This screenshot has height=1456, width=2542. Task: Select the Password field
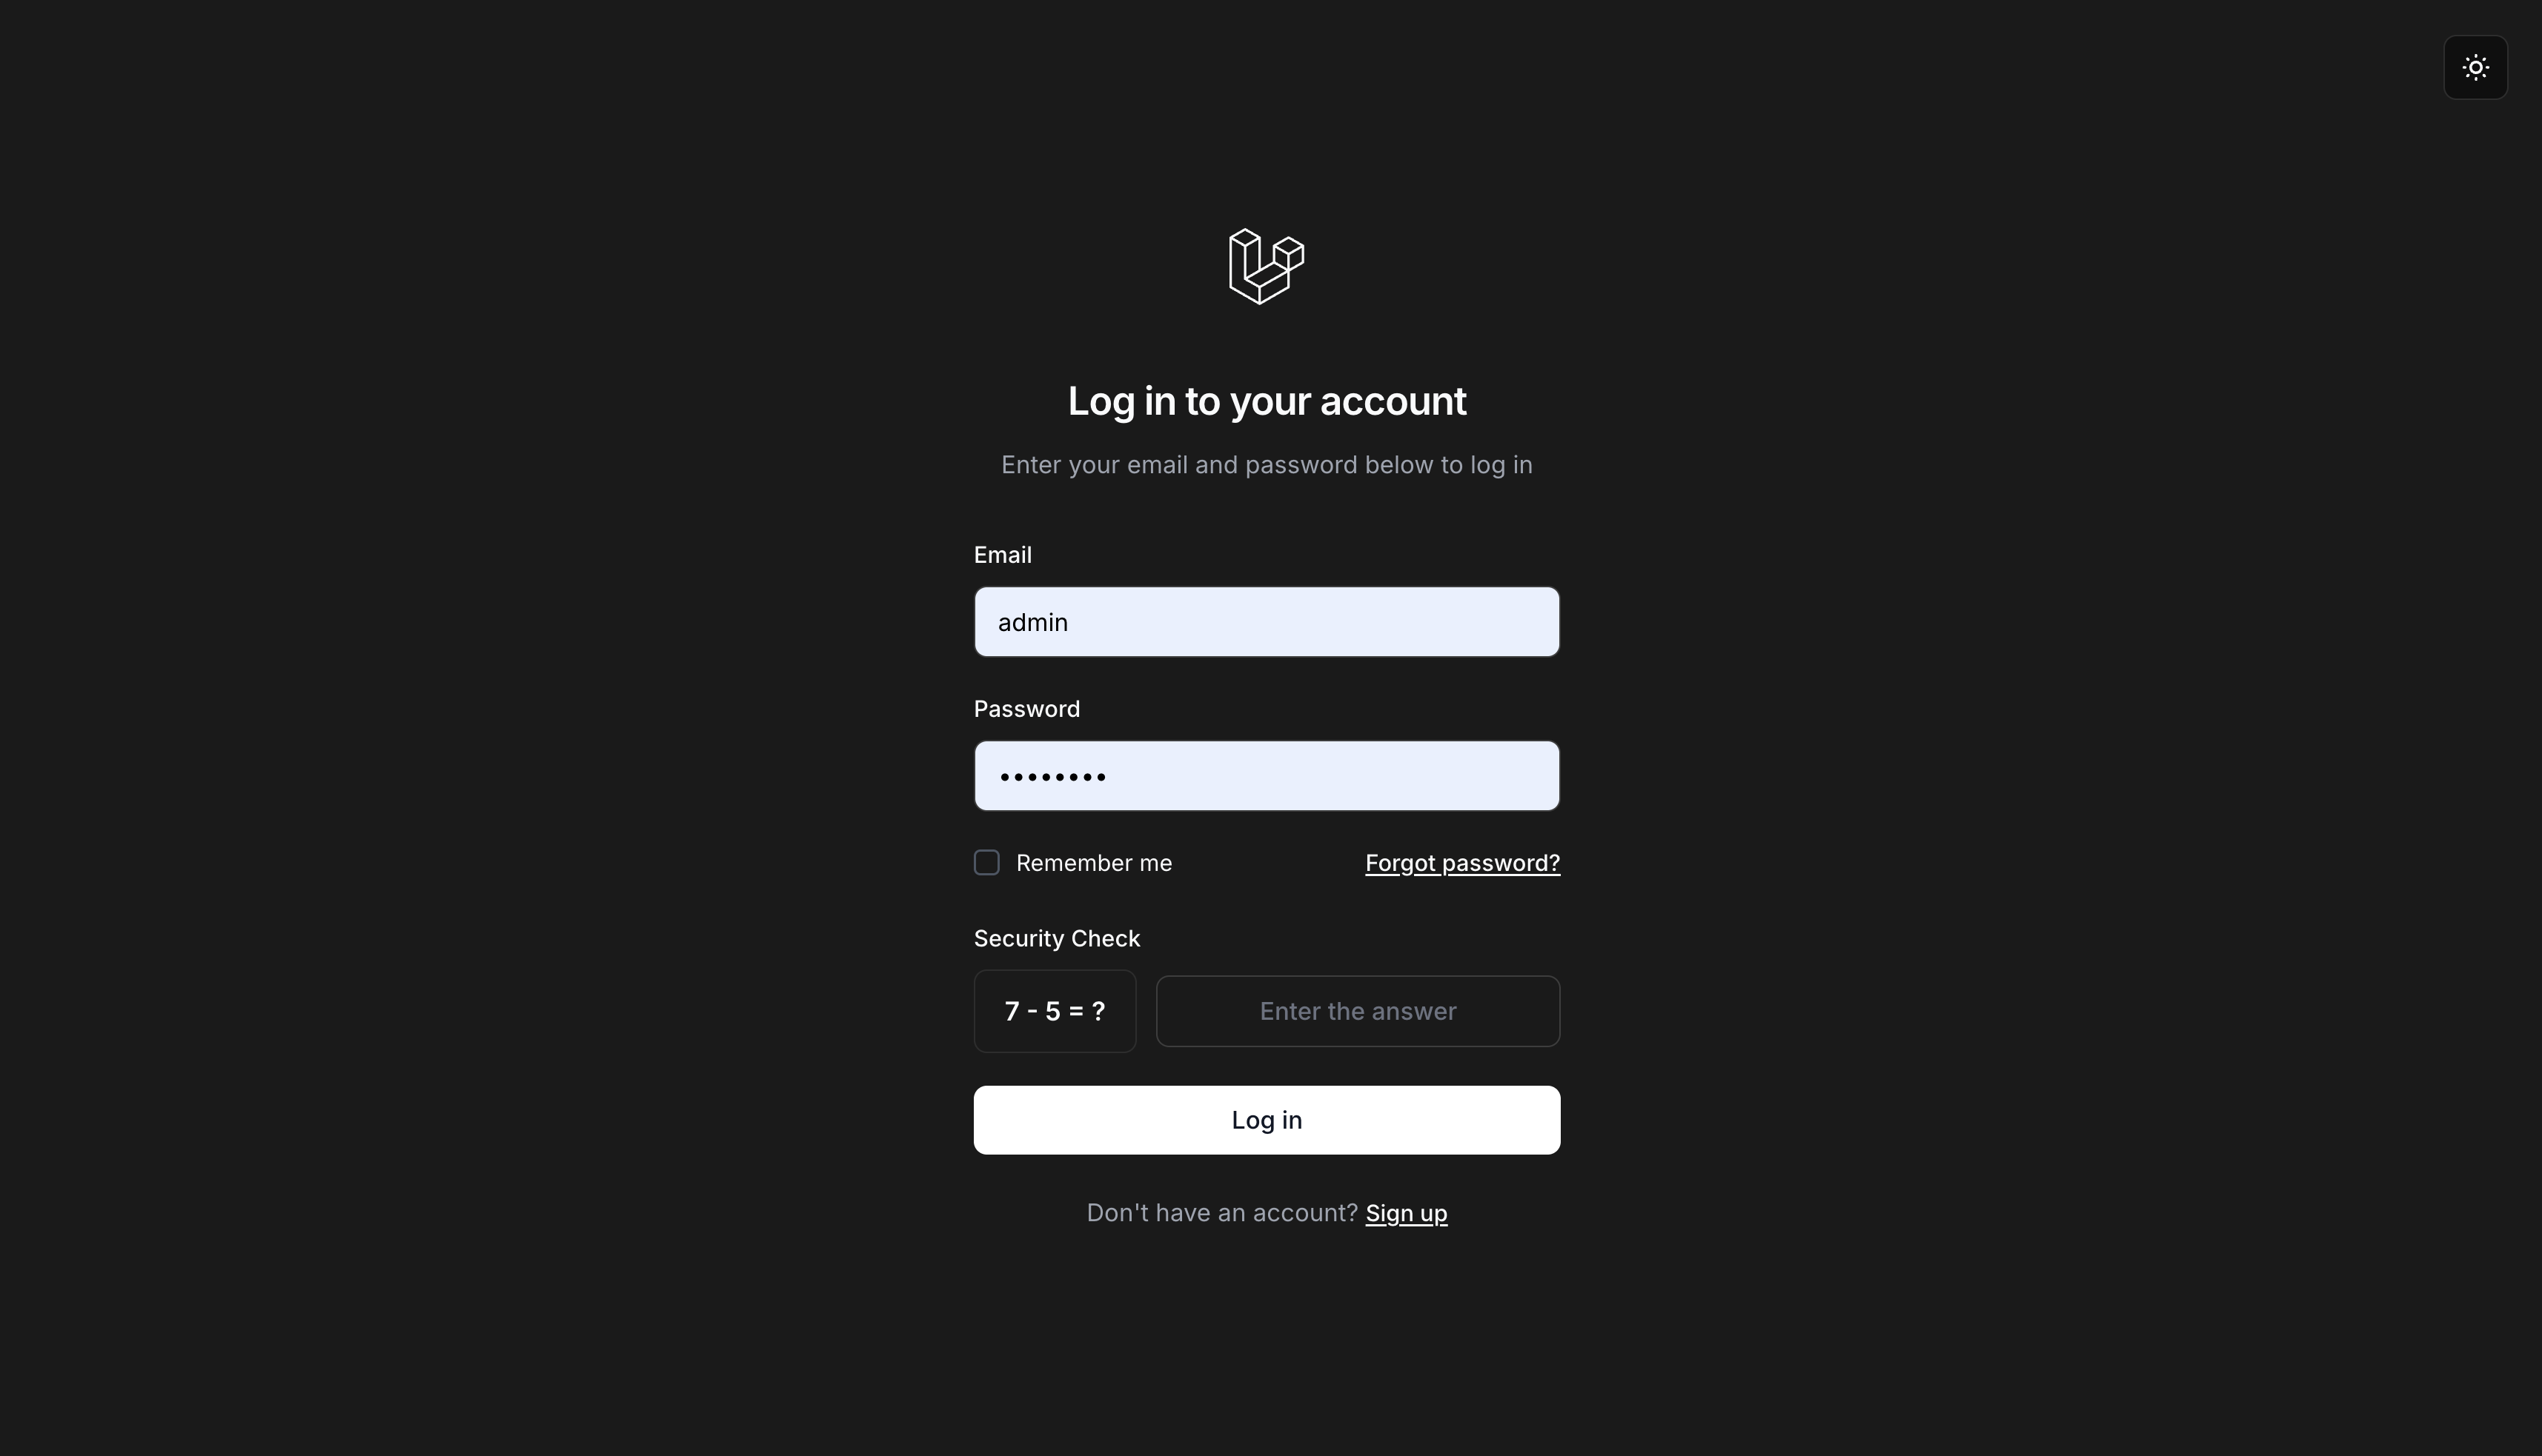click(x=1267, y=775)
